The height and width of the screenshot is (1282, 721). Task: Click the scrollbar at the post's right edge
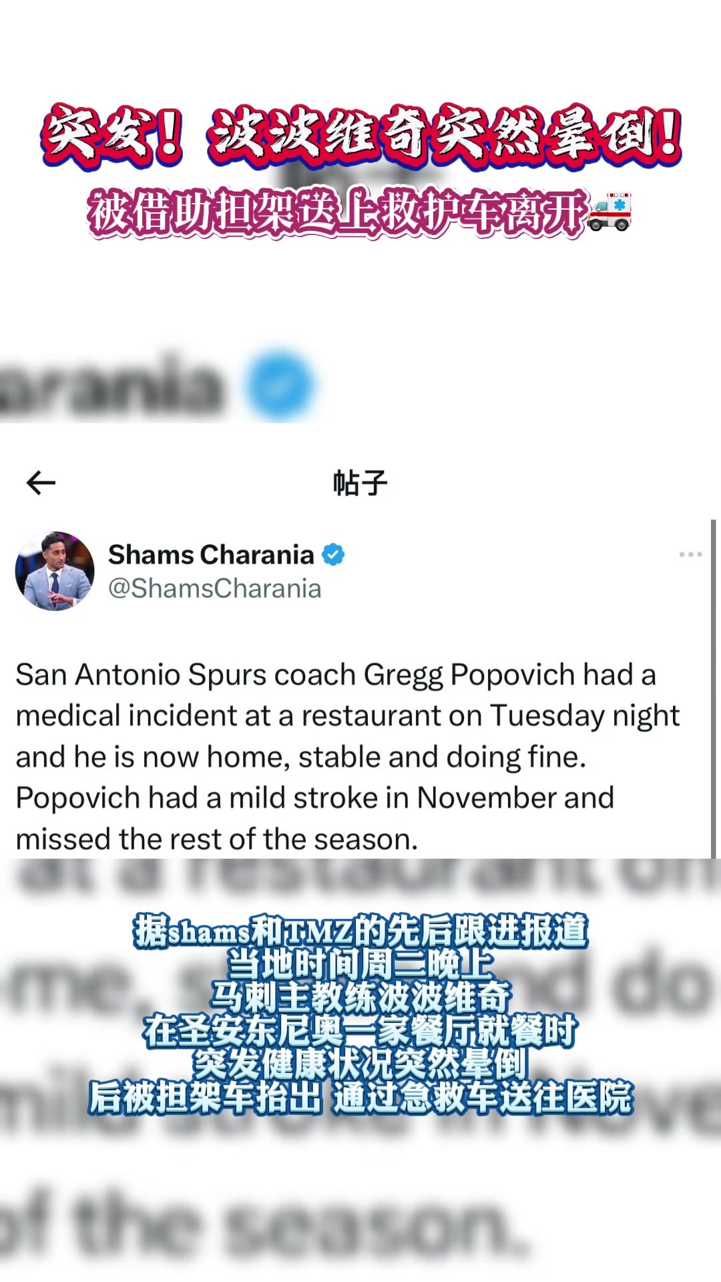coord(713,688)
